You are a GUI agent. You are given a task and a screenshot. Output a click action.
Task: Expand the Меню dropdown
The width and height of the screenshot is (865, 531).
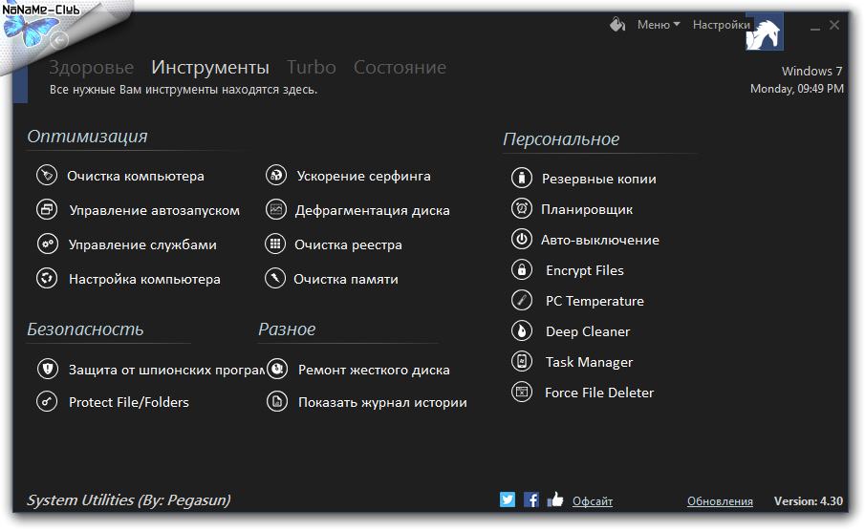click(658, 25)
